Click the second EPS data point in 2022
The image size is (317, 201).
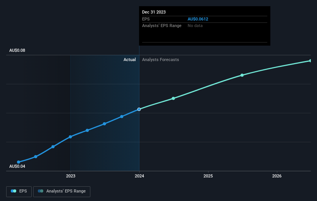(36, 157)
